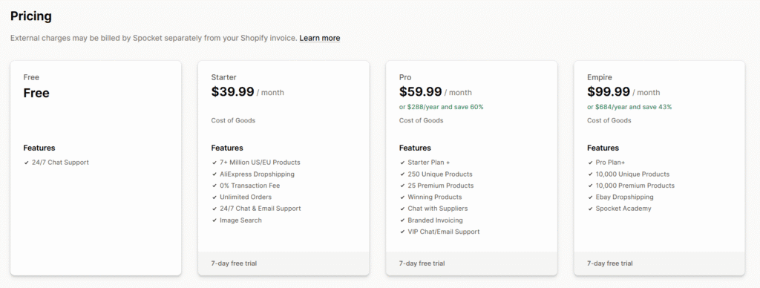The image size is (760, 288).
Task: Click the checkmark beside Winning Products
Action: point(402,197)
